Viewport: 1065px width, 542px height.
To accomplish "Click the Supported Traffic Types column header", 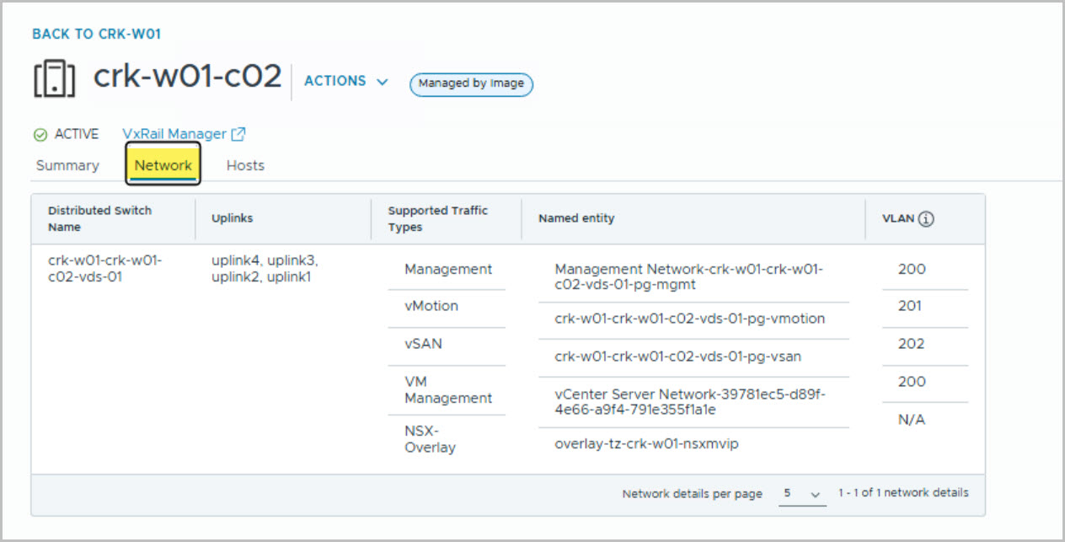I will coord(437,218).
